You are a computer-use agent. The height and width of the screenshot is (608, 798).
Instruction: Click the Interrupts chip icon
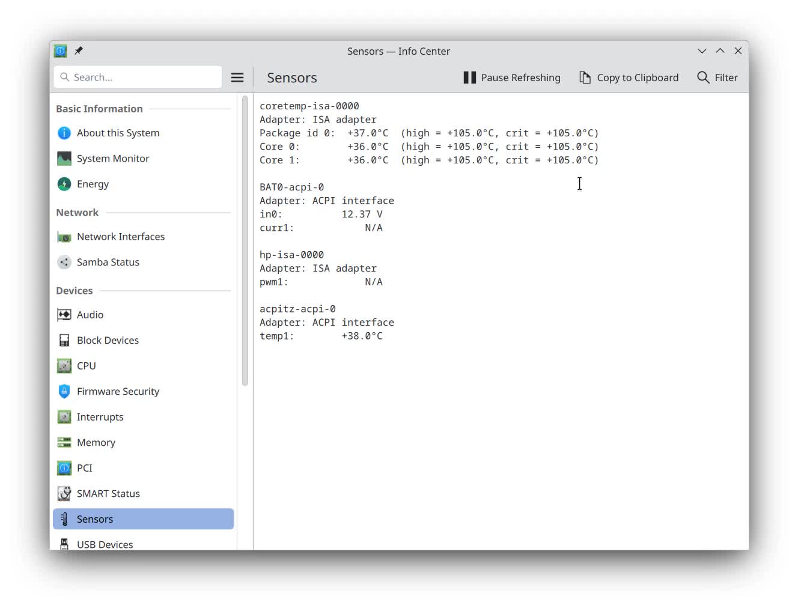pyautogui.click(x=64, y=417)
